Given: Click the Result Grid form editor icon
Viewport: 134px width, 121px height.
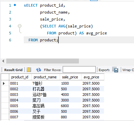Looking at the screenshot, I should [x=29, y=70].
